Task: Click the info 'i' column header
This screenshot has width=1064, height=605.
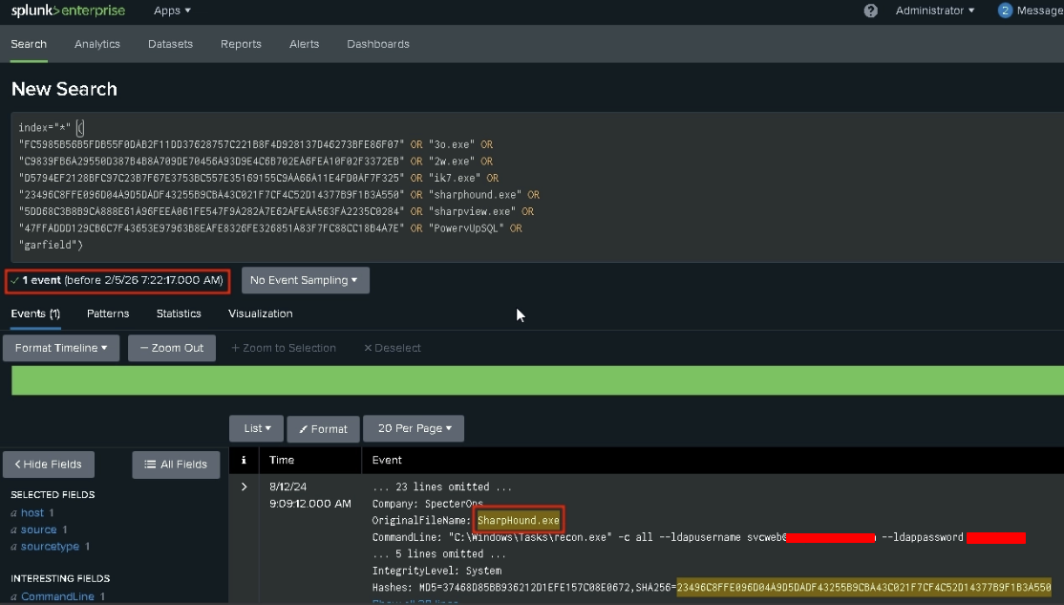Action: click(244, 461)
